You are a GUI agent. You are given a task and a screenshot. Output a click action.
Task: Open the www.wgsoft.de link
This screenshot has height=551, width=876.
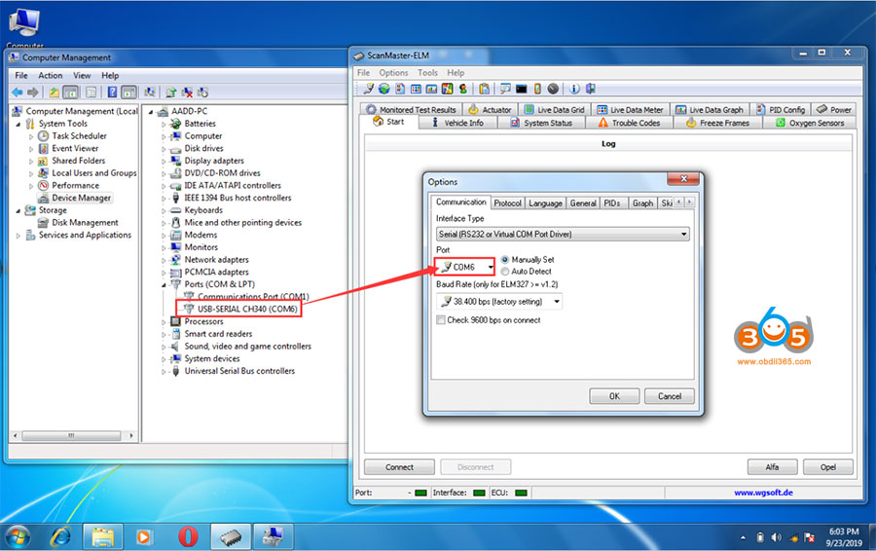coord(763,493)
